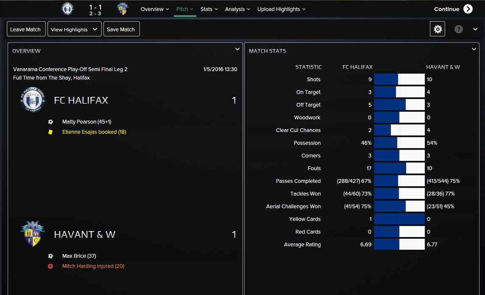Click the Aerial Challenges (23/51) 45% value
Viewport: 485px width, 295px height.
440,207
